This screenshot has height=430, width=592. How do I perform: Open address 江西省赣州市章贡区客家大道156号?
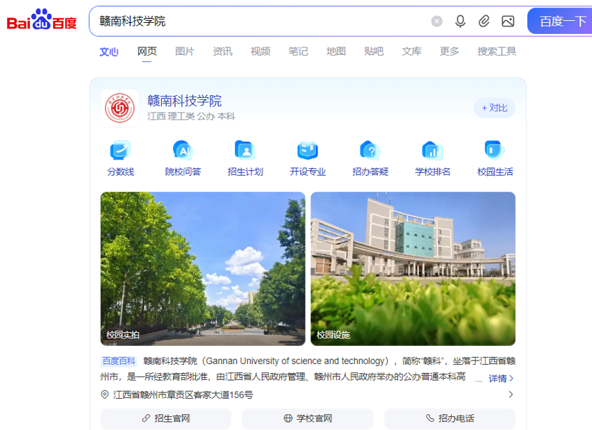click(x=183, y=395)
